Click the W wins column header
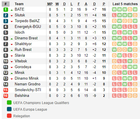This screenshot has width=140, height=119. (x=57, y=4)
